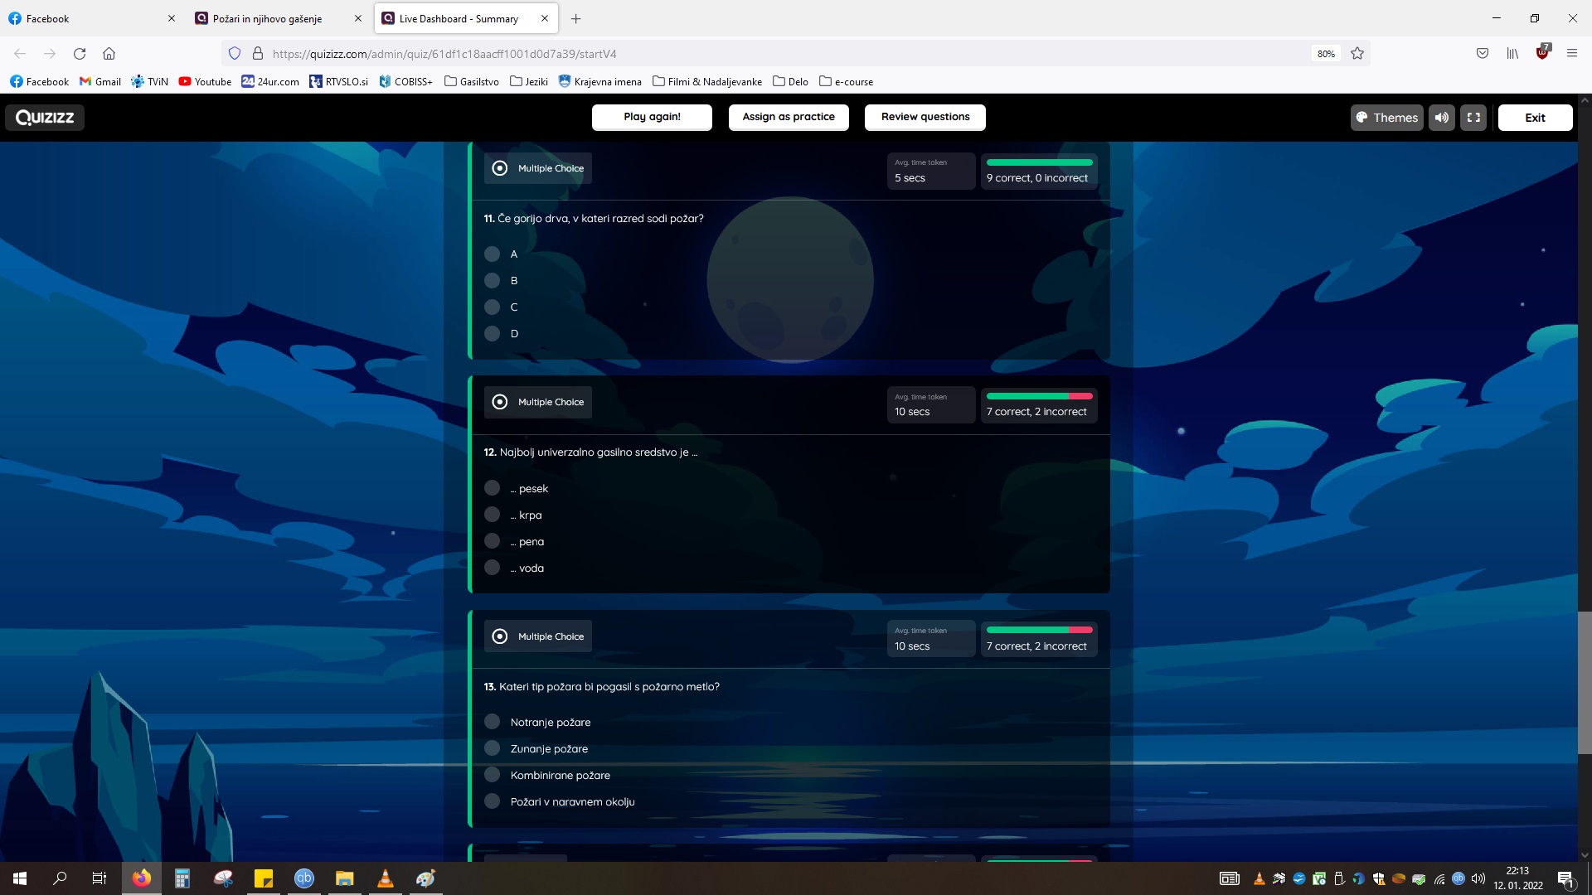The image size is (1592, 895).
Task: Click the Quizizz logo
Action: (x=45, y=118)
